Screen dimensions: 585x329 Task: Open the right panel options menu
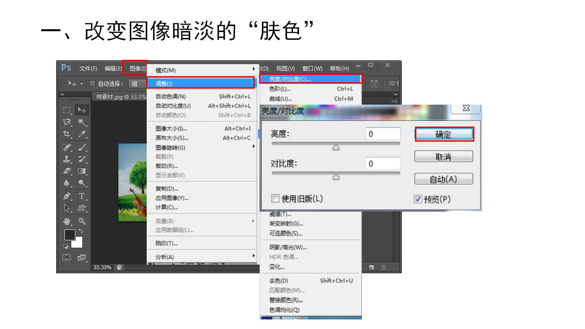pyautogui.click(x=395, y=101)
